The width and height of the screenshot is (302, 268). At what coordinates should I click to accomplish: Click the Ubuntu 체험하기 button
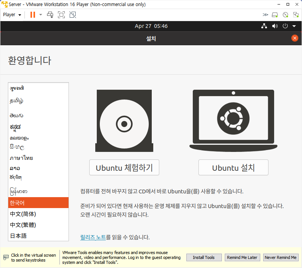click(x=124, y=167)
